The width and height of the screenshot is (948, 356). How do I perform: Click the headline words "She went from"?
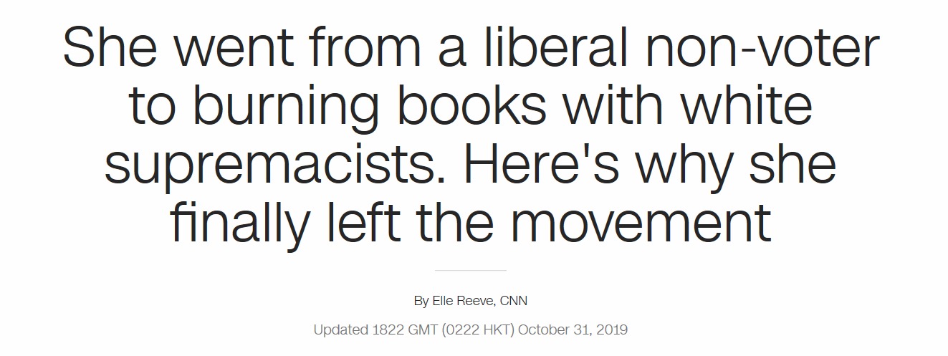(x=242, y=49)
